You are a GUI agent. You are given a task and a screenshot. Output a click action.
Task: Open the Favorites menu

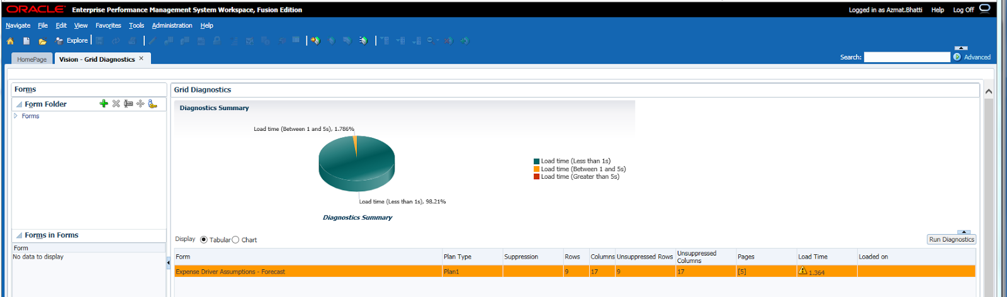click(x=108, y=25)
